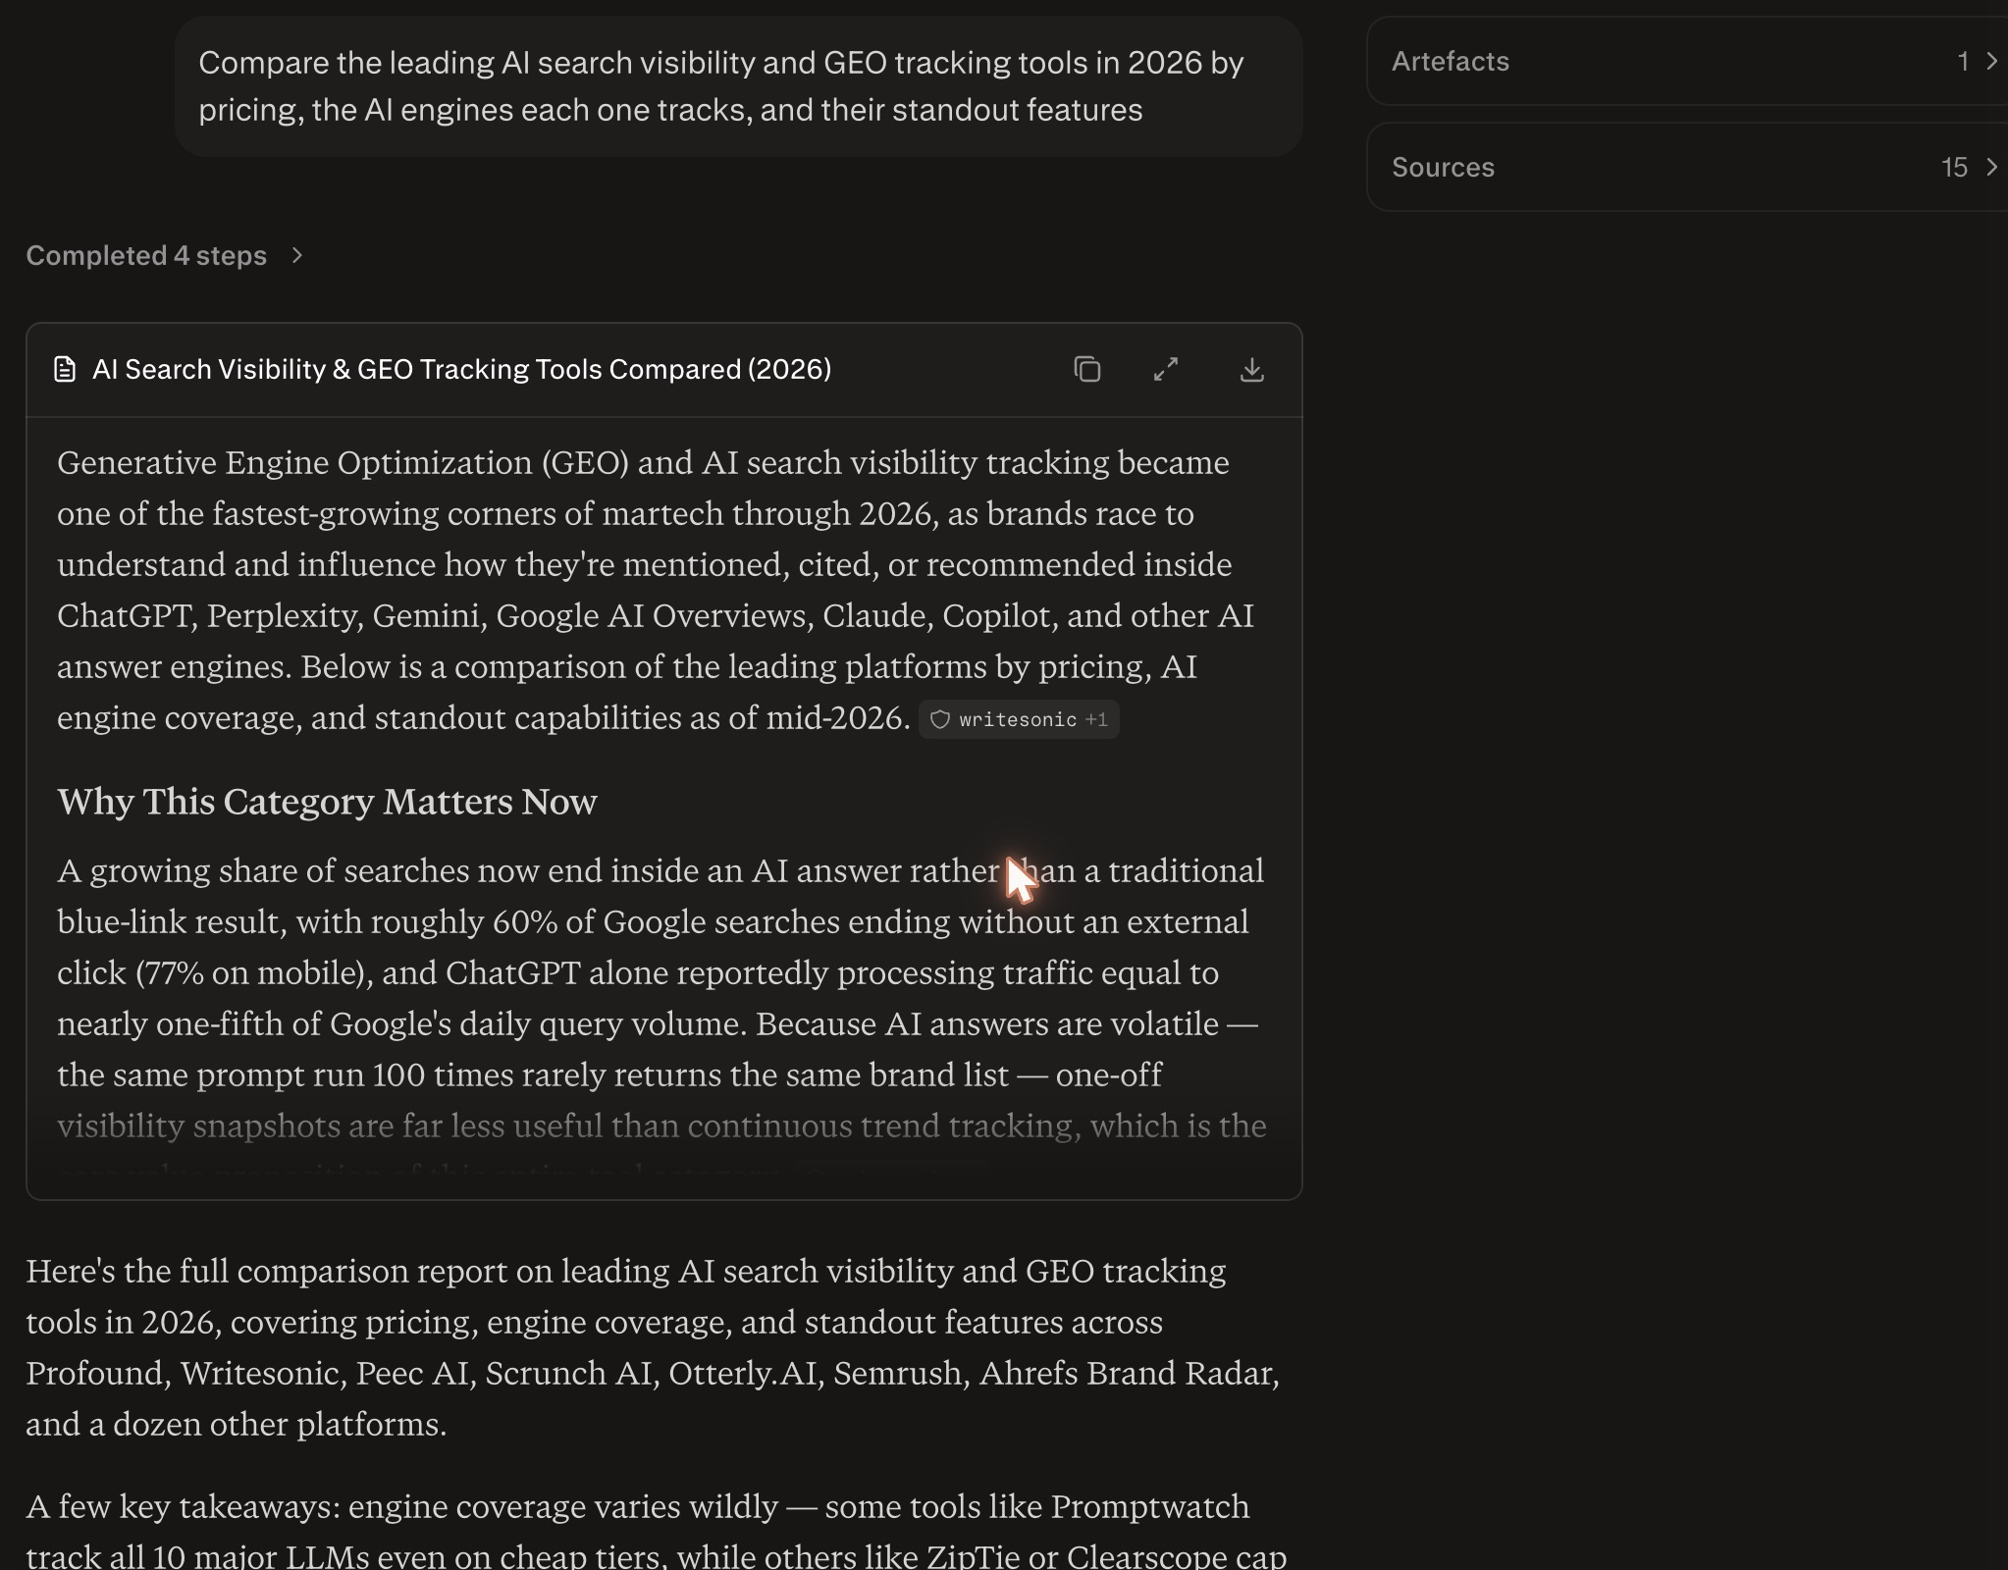Click the arrow next to Completed 4 steps
The image size is (2008, 1570).
pyautogui.click(x=297, y=256)
